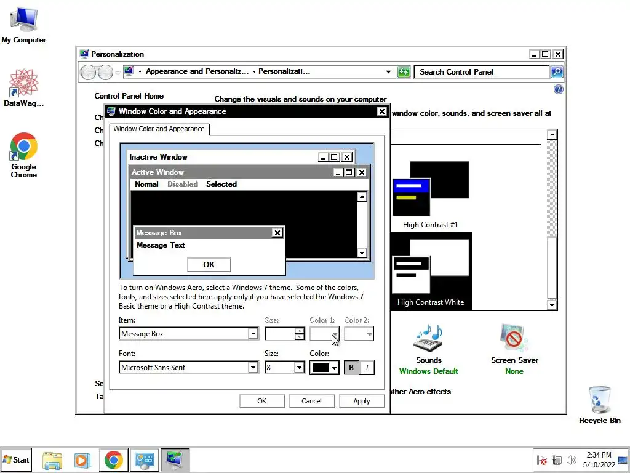Click the Apply button

coord(362,401)
